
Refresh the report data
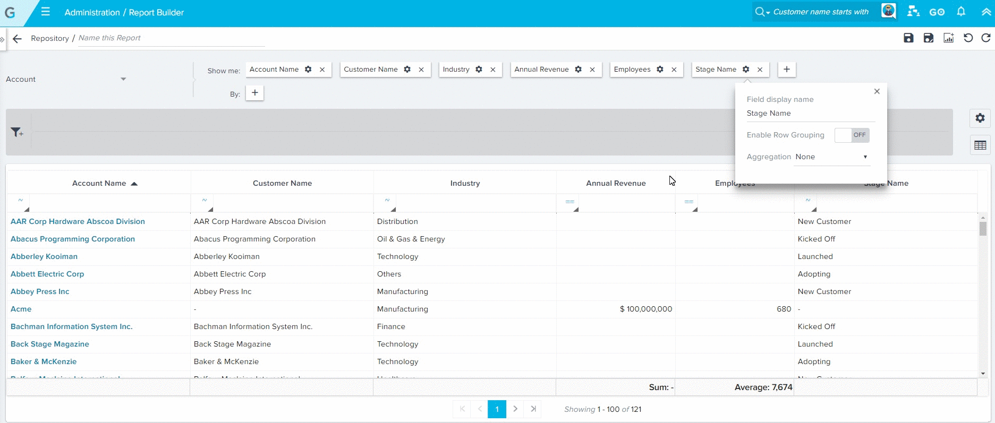[986, 38]
